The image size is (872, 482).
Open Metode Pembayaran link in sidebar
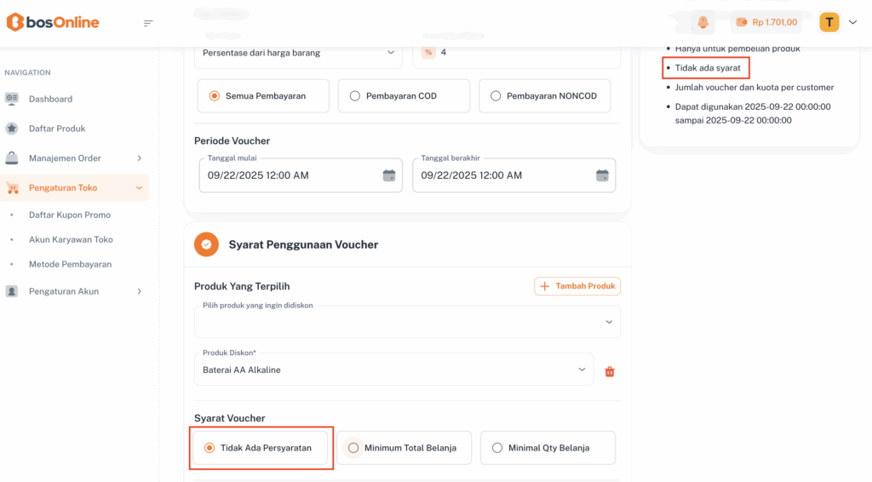coord(70,264)
